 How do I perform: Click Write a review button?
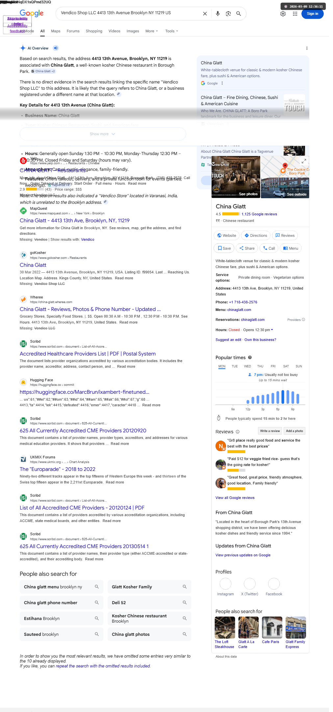click(270, 431)
